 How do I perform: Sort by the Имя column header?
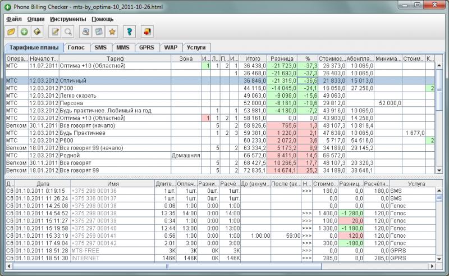pyautogui.click(x=113, y=184)
